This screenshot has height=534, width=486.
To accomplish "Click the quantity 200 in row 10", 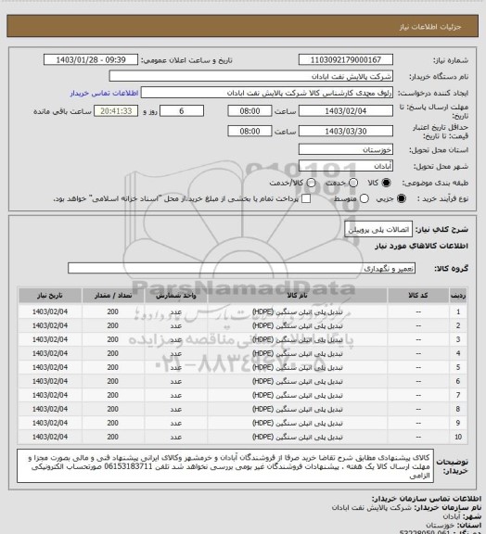I will click(113, 437).
